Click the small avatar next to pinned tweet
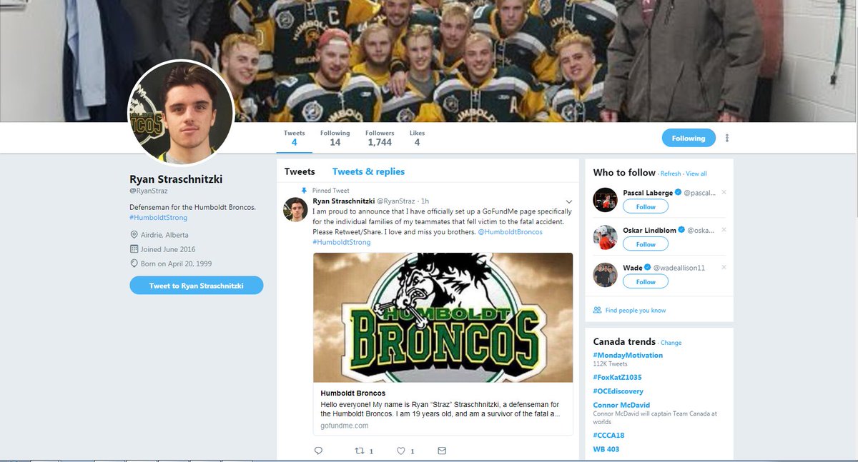This screenshot has width=858, height=462. coord(296,209)
